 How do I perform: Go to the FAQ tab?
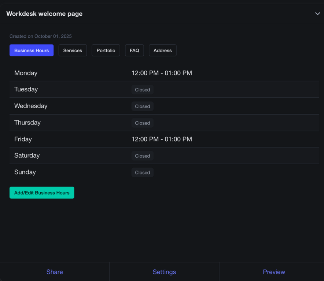pos(135,50)
